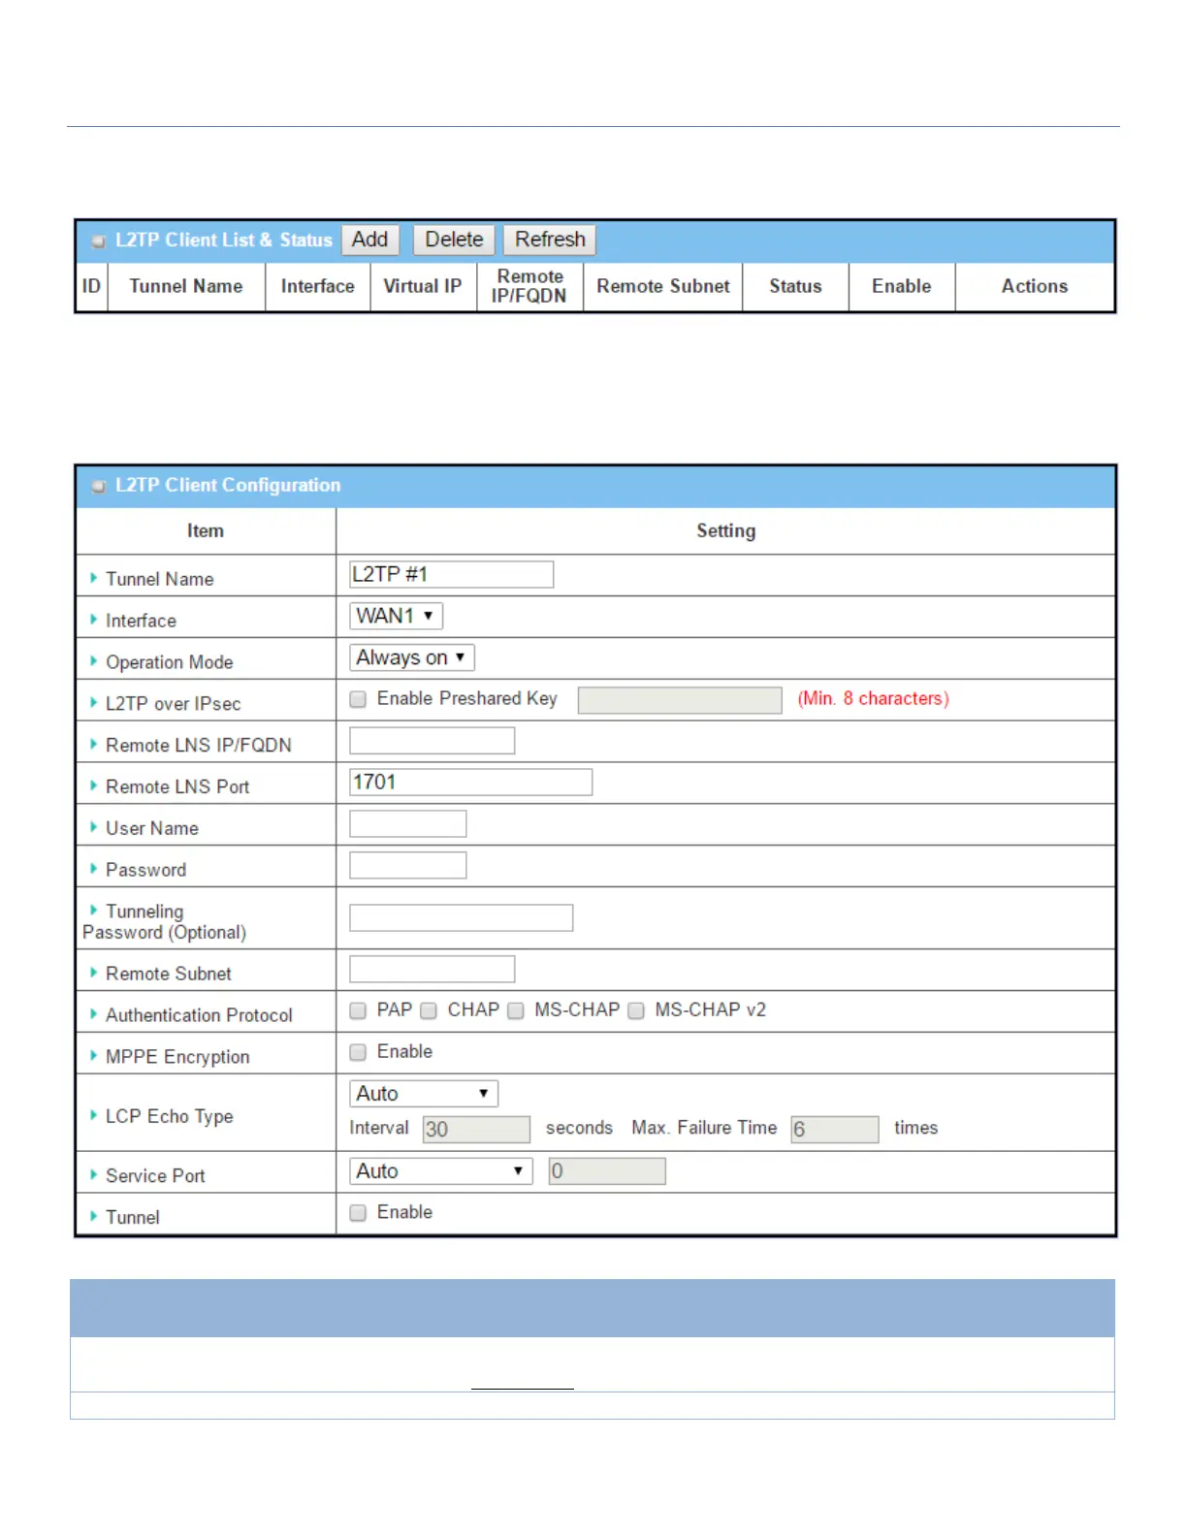Click the arrow icon beside L2TP over IPsec
This screenshot has height=1536, width=1187.
(94, 703)
